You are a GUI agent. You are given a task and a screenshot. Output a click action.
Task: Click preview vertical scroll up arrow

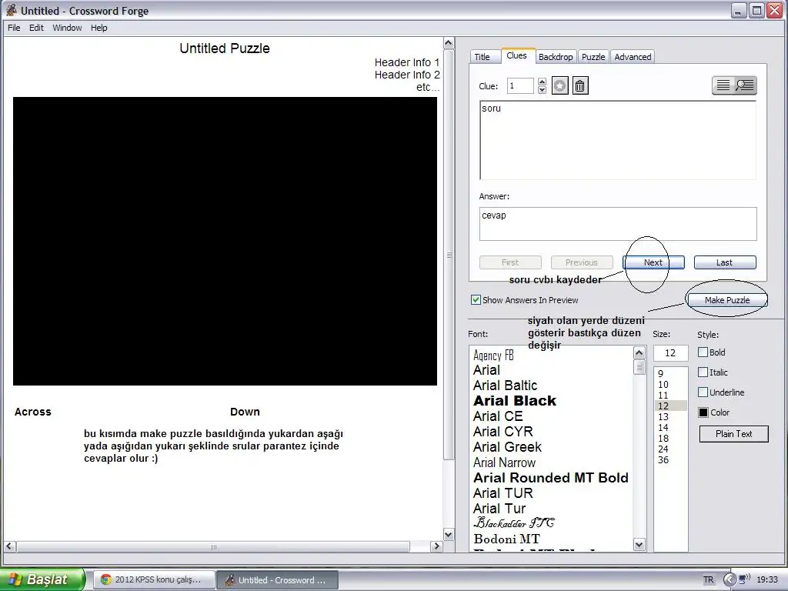[x=449, y=43]
